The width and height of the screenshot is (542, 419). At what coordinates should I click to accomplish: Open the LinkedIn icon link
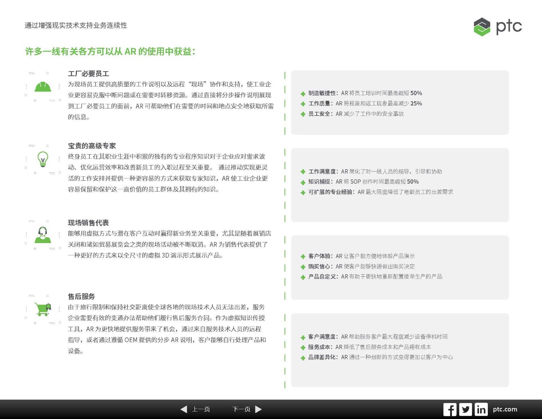[x=481, y=410]
